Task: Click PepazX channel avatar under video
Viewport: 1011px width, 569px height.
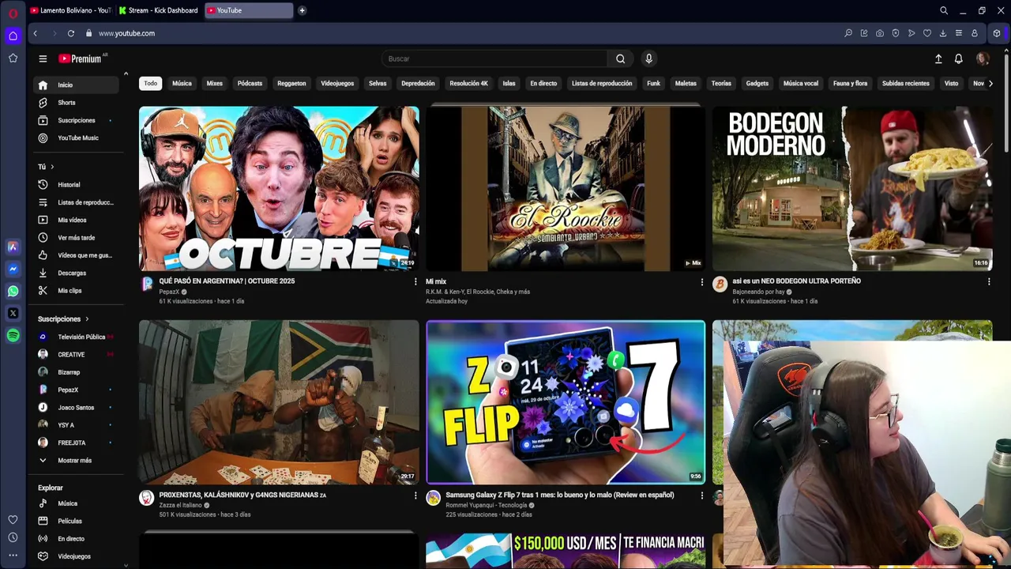Action: pos(146,284)
